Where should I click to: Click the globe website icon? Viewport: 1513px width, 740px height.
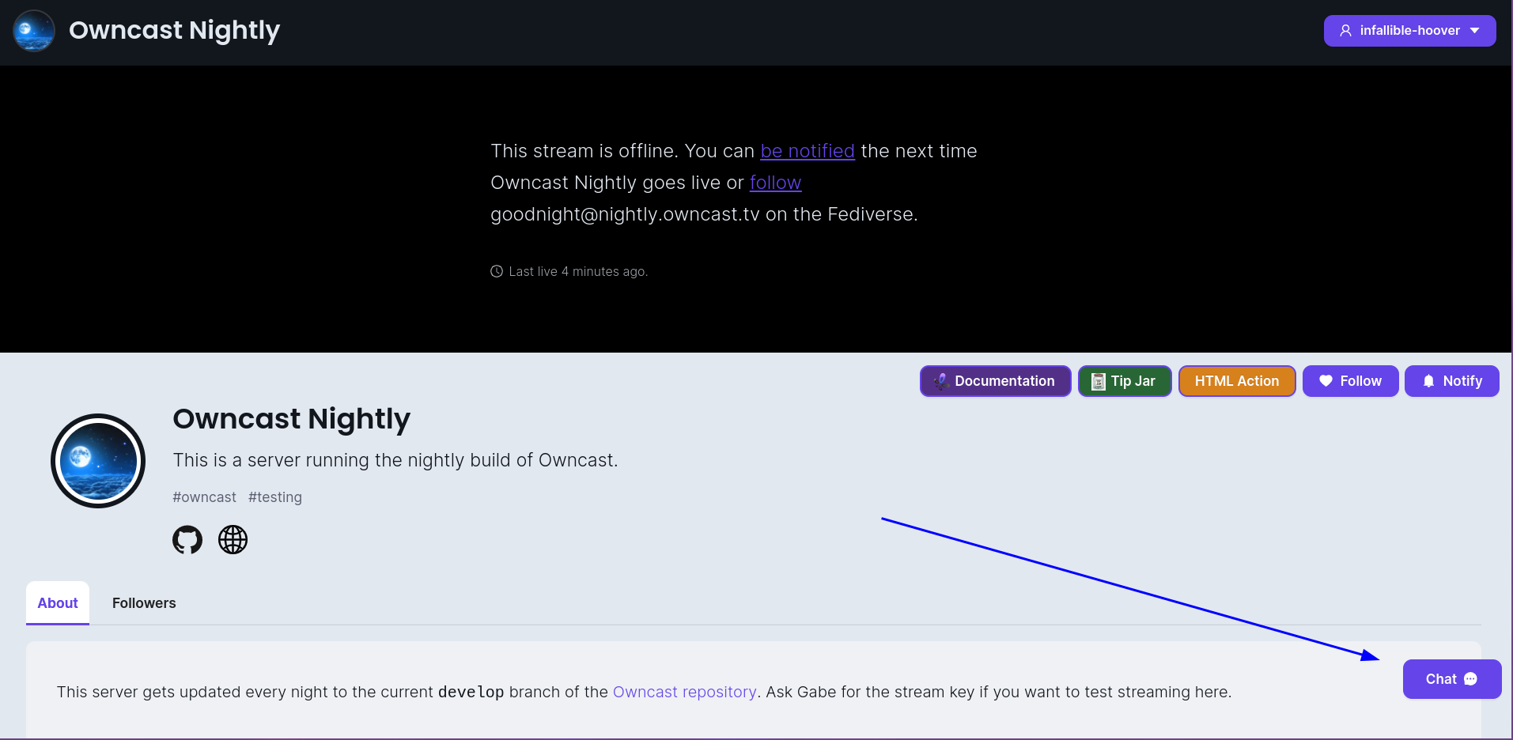point(232,539)
